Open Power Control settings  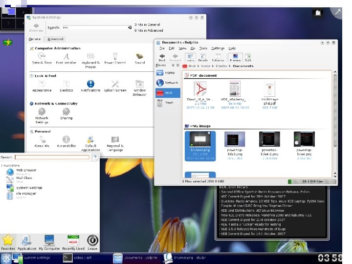pos(115,58)
